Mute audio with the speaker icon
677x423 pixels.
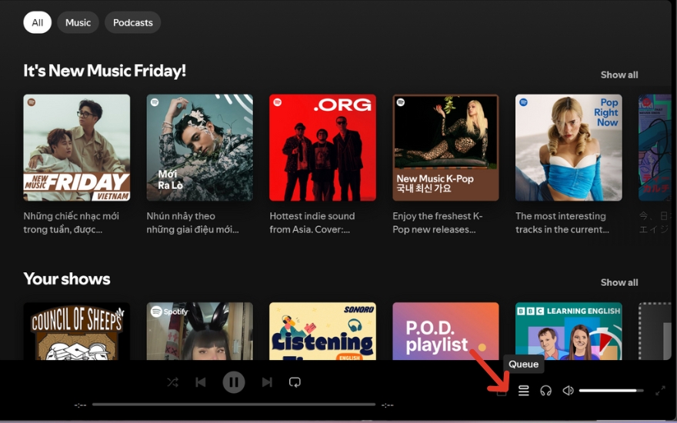[568, 391]
